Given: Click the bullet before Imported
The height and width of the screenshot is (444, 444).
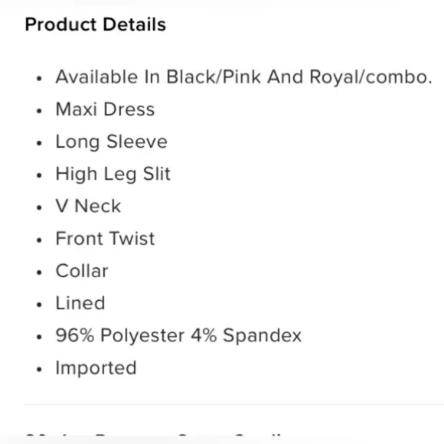Looking at the screenshot, I should click(x=39, y=369).
